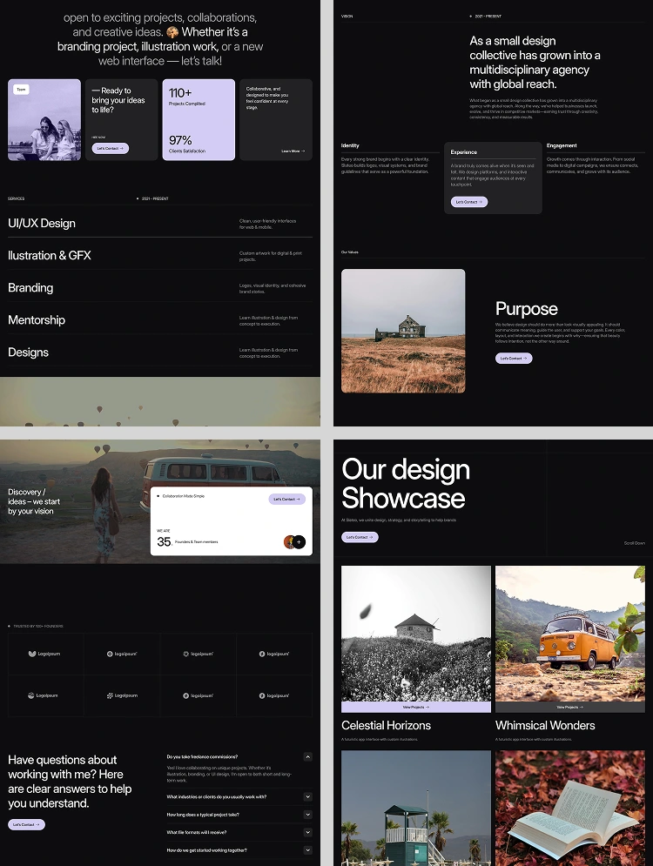
Task: Click View Projects above Whimsical Wonders
Action: point(570,708)
